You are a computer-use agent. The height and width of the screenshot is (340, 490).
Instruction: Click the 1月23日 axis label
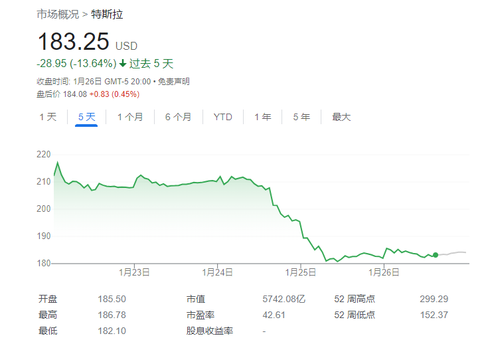click(134, 272)
